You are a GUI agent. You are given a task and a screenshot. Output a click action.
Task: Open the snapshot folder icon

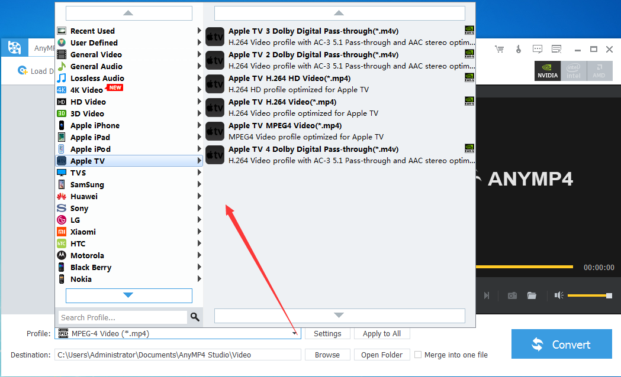pos(531,295)
